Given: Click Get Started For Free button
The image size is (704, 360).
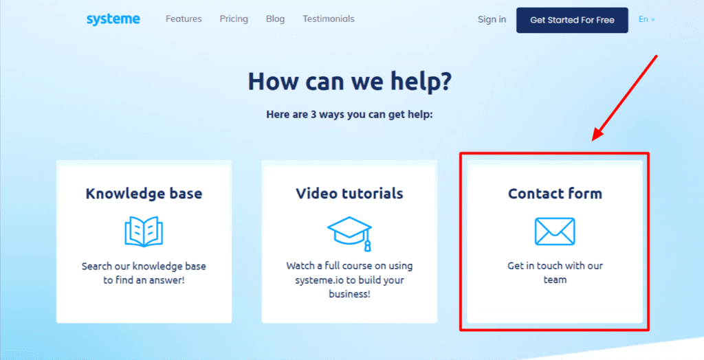Looking at the screenshot, I should pos(572,20).
